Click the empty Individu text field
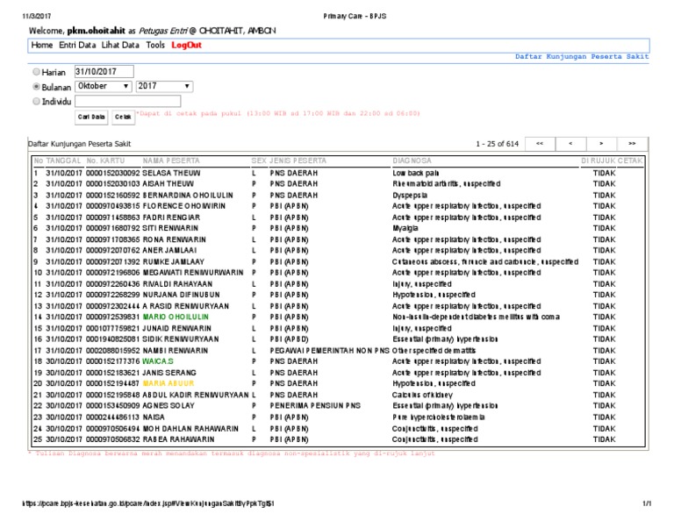Viewport: 674px width, 521px height. [x=104, y=102]
